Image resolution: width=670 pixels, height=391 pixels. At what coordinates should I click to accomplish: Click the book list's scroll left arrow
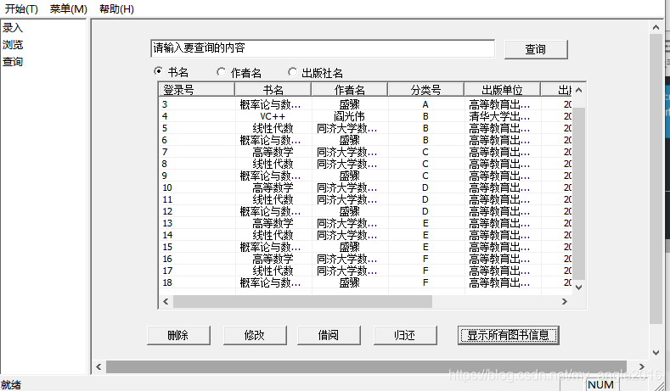point(166,301)
